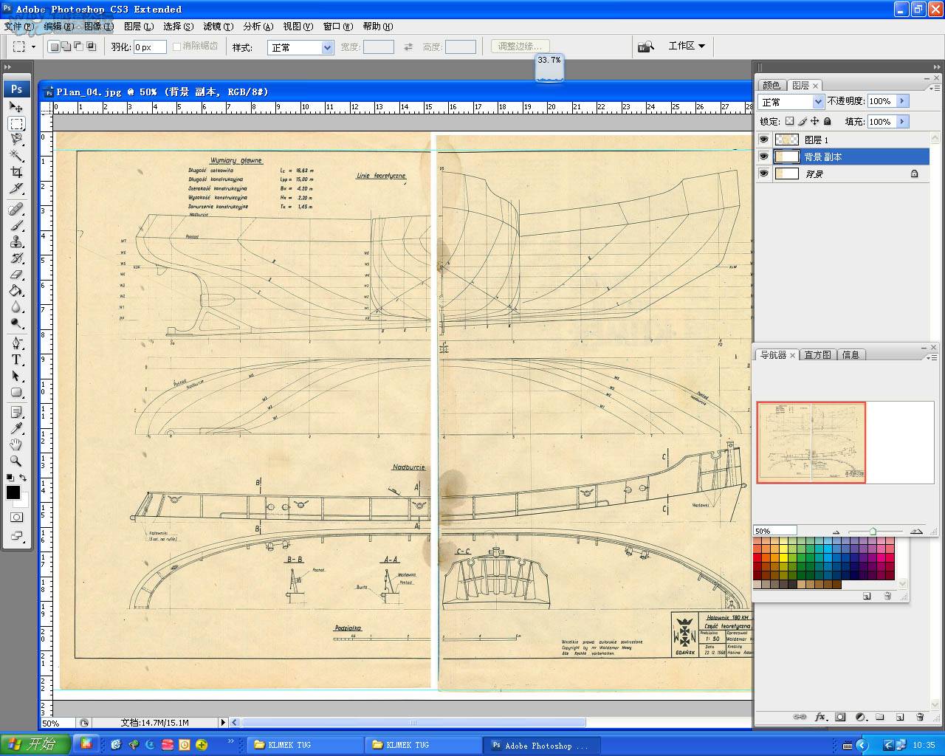
Task: Launch Adobe Bridge from options bar
Action: point(646,47)
